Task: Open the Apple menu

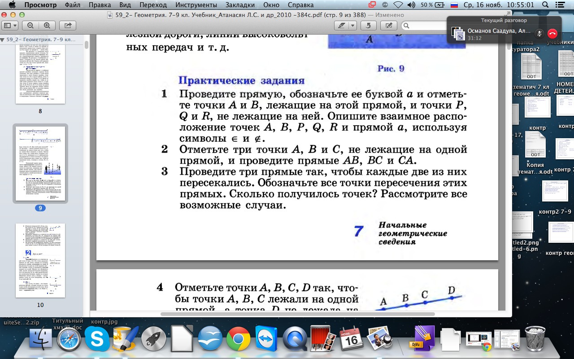Action: tap(12, 5)
